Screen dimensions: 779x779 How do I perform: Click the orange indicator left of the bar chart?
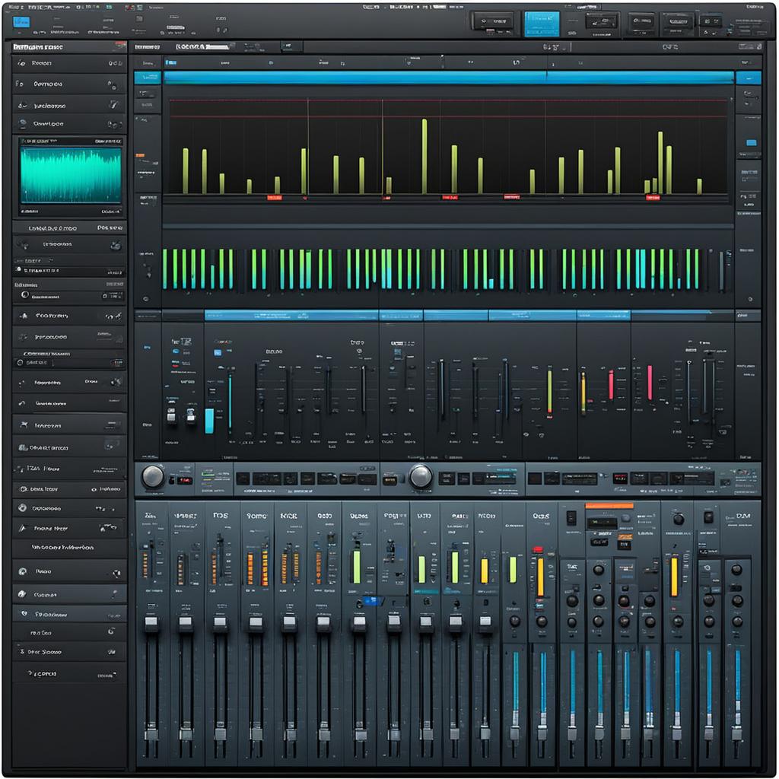click(140, 155)
